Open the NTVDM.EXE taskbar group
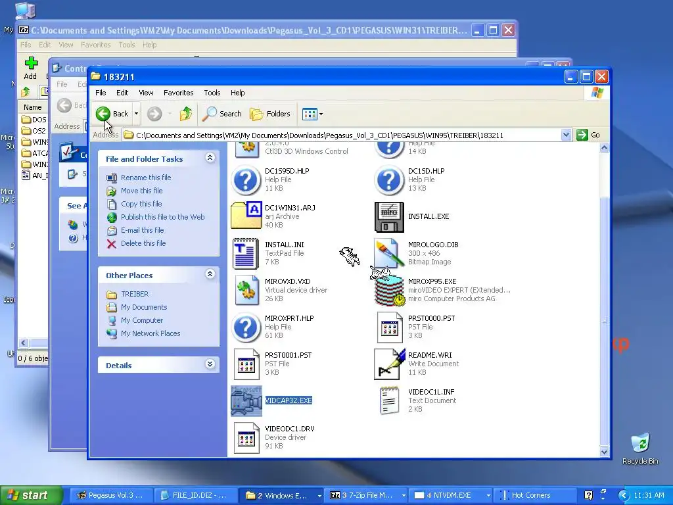673x505 pixels. [450, 495]
